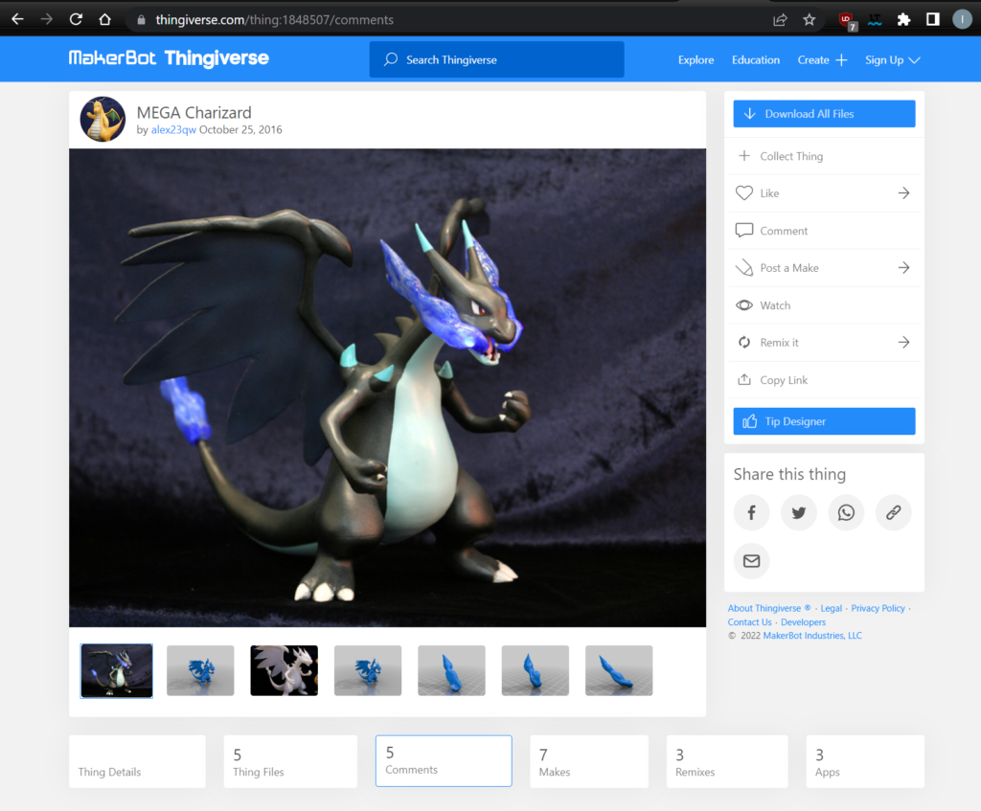Screen dimensions: 981x811
Task: Share via the WhatsApp icon
Action: pos(846,513)
